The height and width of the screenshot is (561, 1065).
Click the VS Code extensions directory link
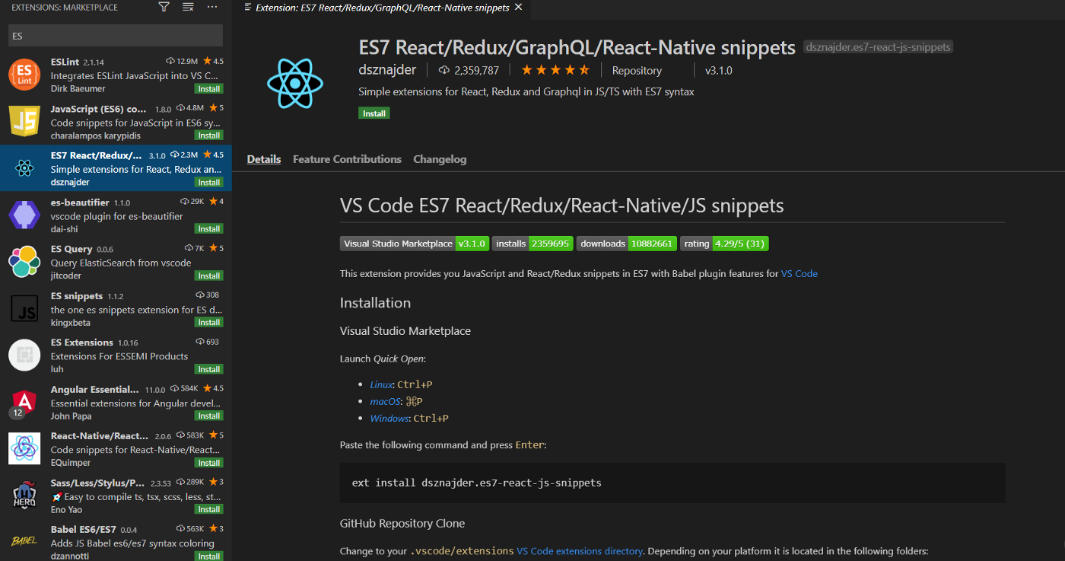click(x=580, y=551)
